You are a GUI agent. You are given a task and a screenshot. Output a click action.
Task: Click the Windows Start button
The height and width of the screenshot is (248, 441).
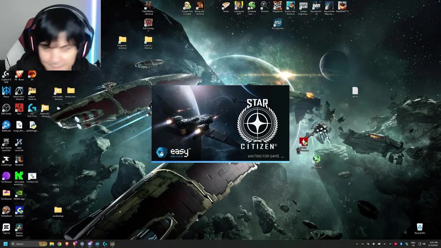coord(6,244)
